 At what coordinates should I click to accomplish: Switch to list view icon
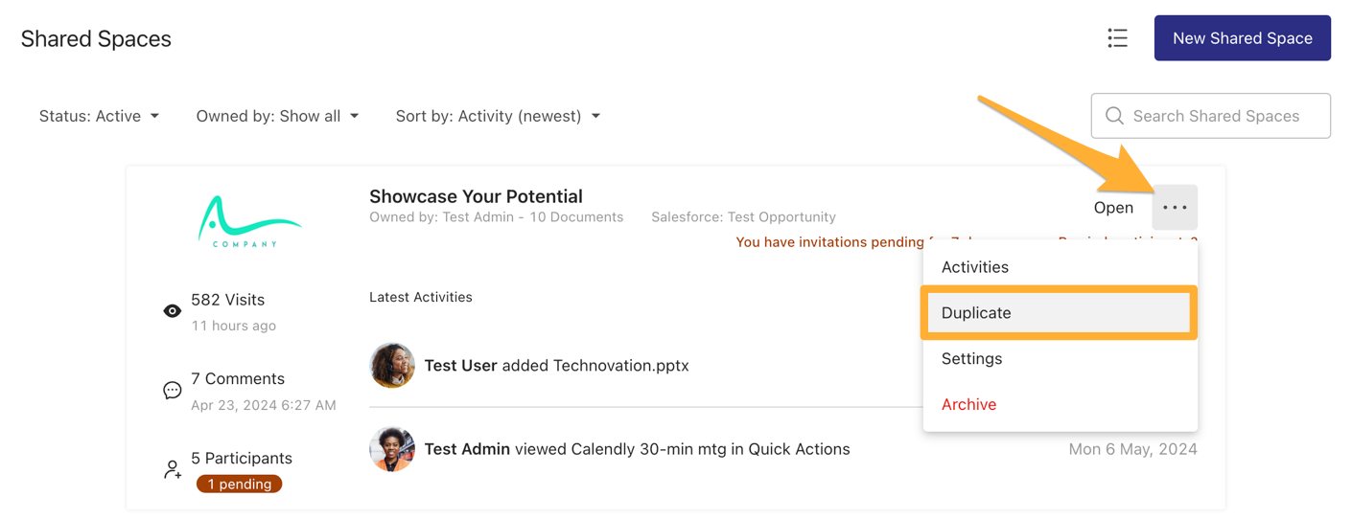pos(1117,38)
